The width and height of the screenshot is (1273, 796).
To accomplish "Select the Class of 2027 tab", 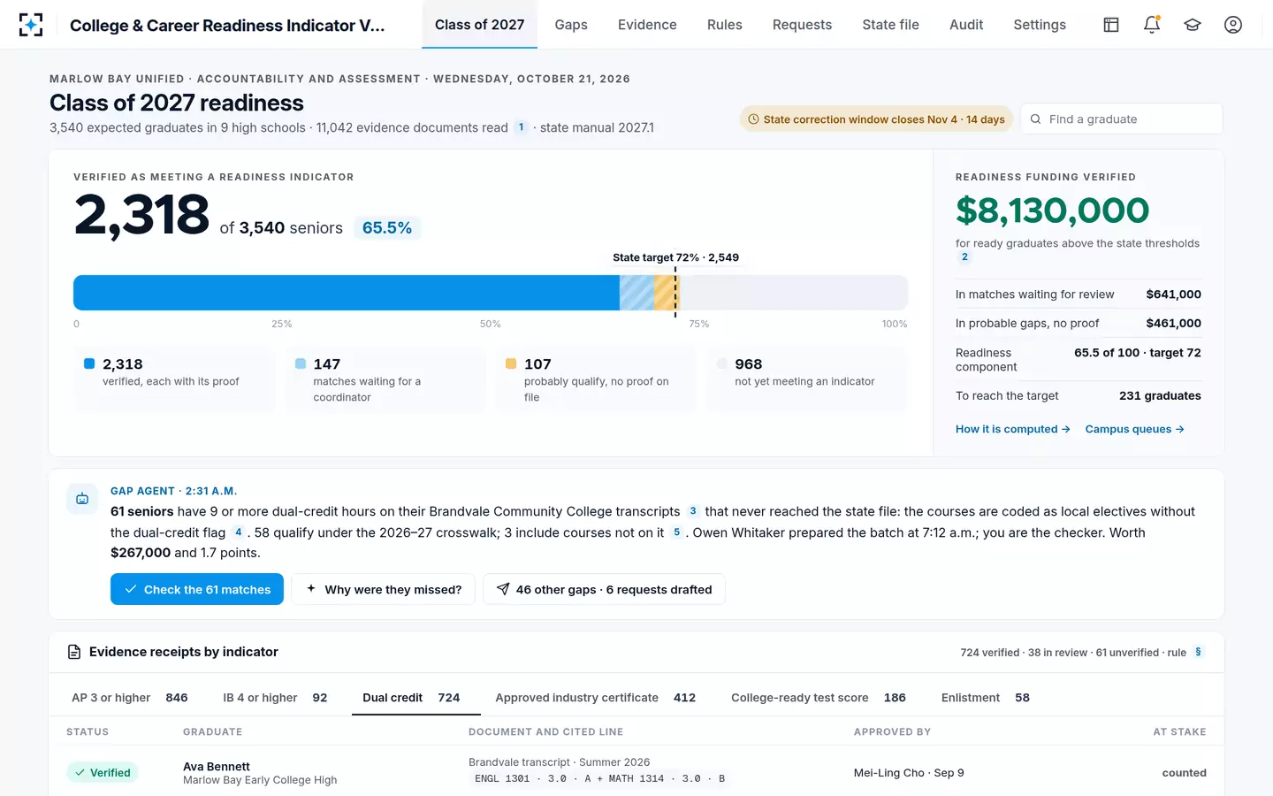I will pyautogui.click(x=479, y=25).
